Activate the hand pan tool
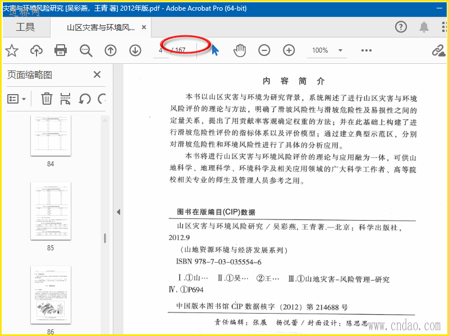Screen dimensions: 449x336 click(x=240, y=50)
